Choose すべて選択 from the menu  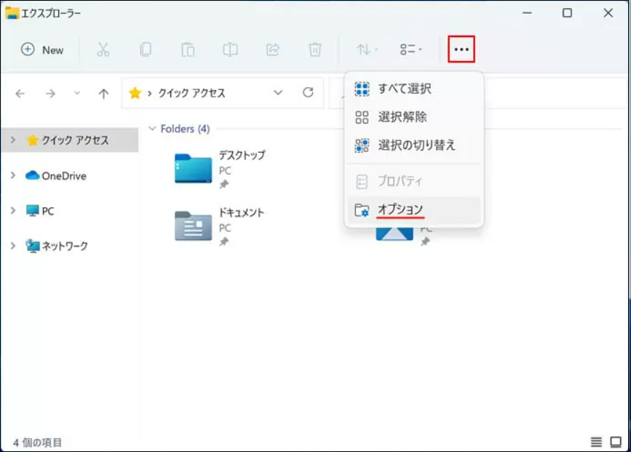[x=405, y=89]
